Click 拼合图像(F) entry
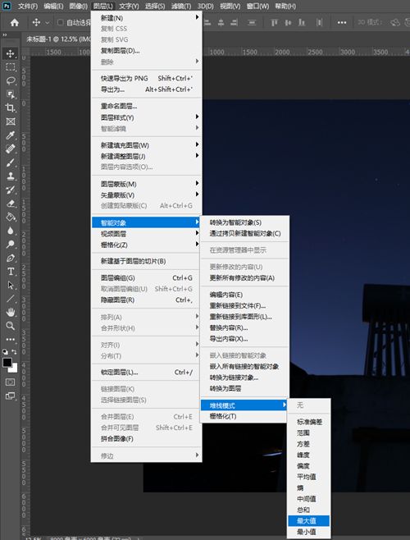 (x=147, y=438)
